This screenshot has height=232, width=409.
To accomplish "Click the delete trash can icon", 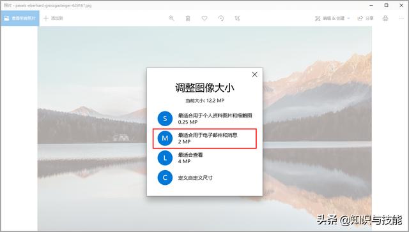I will point(188,18).
